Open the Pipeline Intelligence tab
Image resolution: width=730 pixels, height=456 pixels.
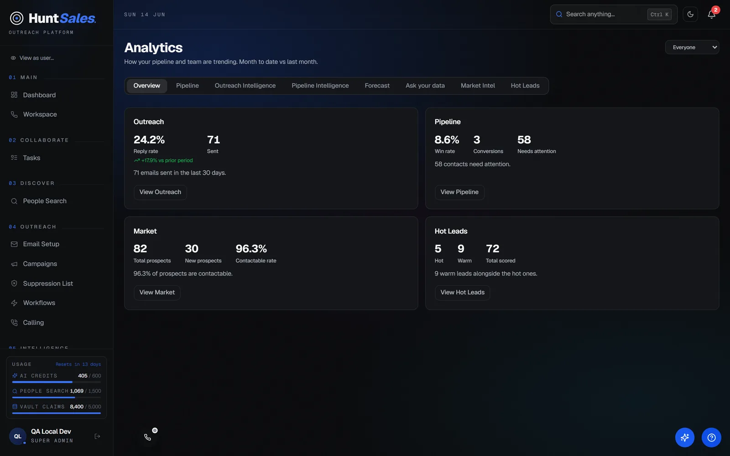pyautogui.click(x=320, y=86)
